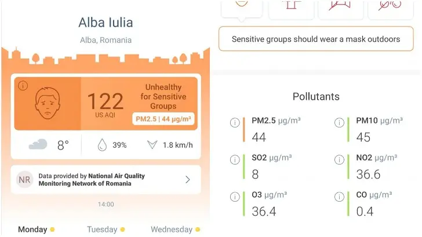This screenshot has width=422, height=237.
Task: Click the info icon on the AQI card
Action: (23, 86)
